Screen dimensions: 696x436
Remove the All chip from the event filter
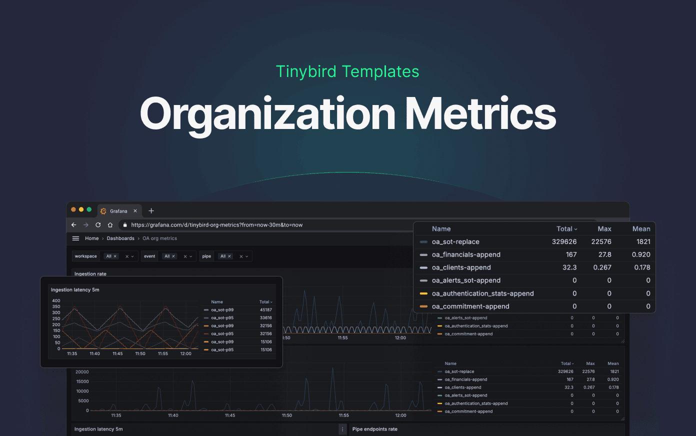click(173, 256)
